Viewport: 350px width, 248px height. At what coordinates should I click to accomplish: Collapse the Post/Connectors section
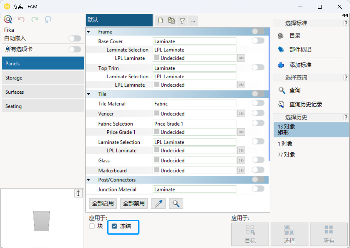[89, 180]
